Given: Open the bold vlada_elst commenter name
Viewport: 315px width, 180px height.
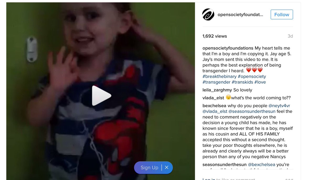Looking at the screenshot, I should (213, 98).
